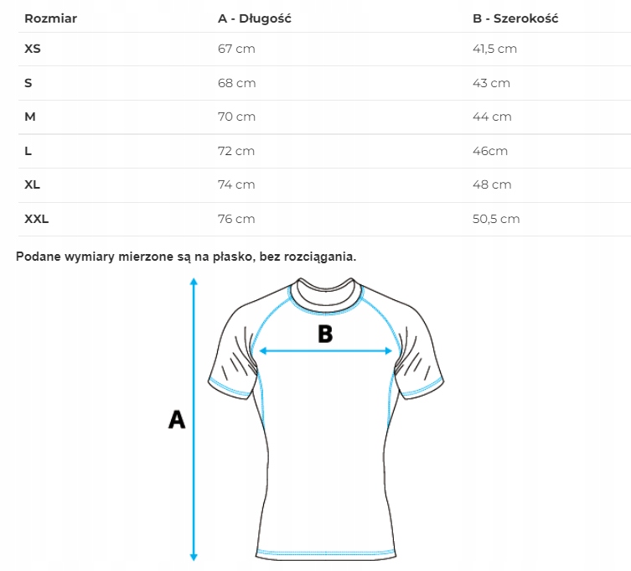Select the XL size row label

coord(33,184)
